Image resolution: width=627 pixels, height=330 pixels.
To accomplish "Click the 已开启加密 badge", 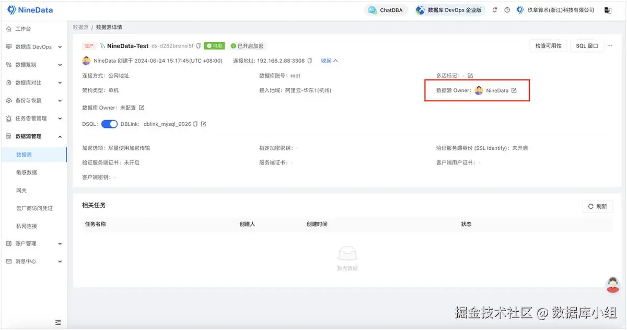I will point(247,46).
